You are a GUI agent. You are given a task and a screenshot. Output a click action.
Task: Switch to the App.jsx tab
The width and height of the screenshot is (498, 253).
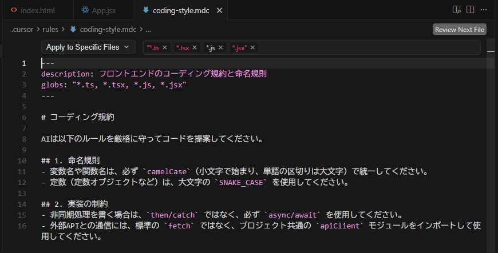[x=104, y=10]
